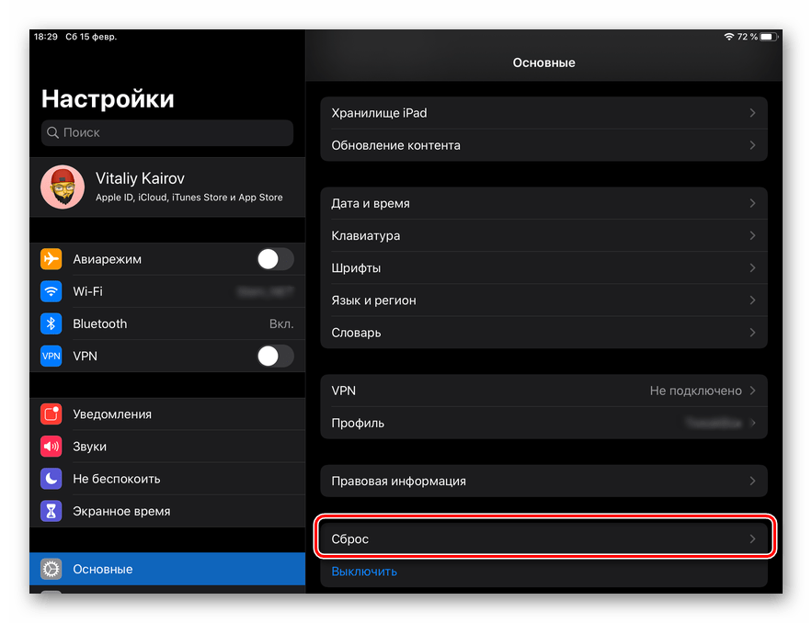
Task: Tap the Do Not Disturb moon icon
Action: point(51,479)
